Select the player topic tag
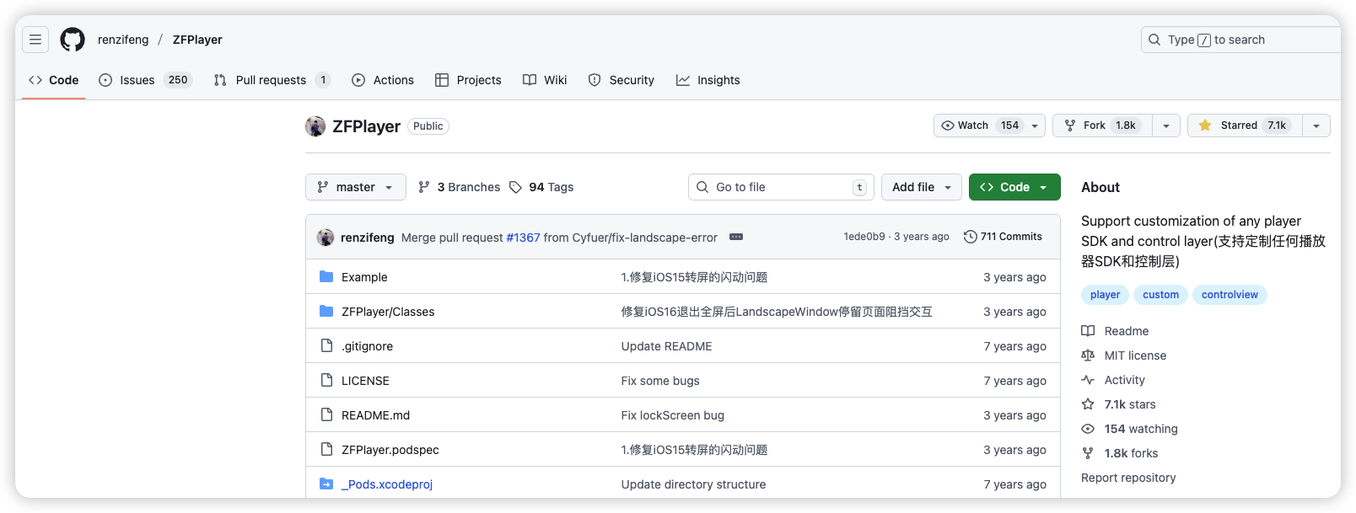 pyautogui.click(x=1105, y=295)
